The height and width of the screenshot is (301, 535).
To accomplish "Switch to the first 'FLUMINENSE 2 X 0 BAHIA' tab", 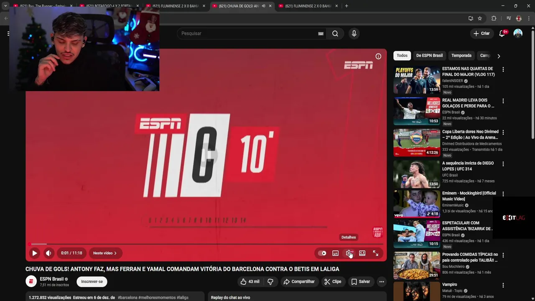I will [x=175, y=6].
